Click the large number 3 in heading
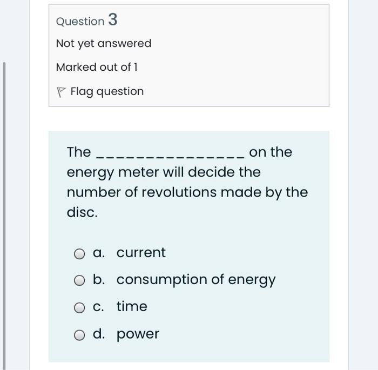The width and height of the screenshot is (378, 370). (x=112, y=19)
